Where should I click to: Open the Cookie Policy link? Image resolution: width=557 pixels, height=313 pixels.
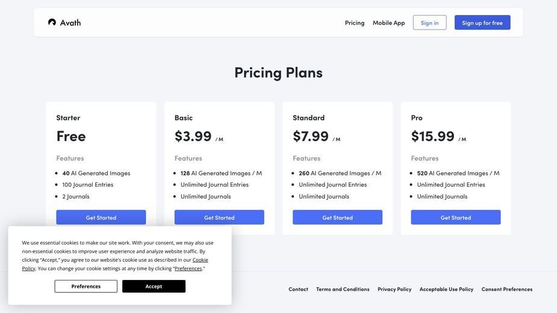tap(201, 260)
